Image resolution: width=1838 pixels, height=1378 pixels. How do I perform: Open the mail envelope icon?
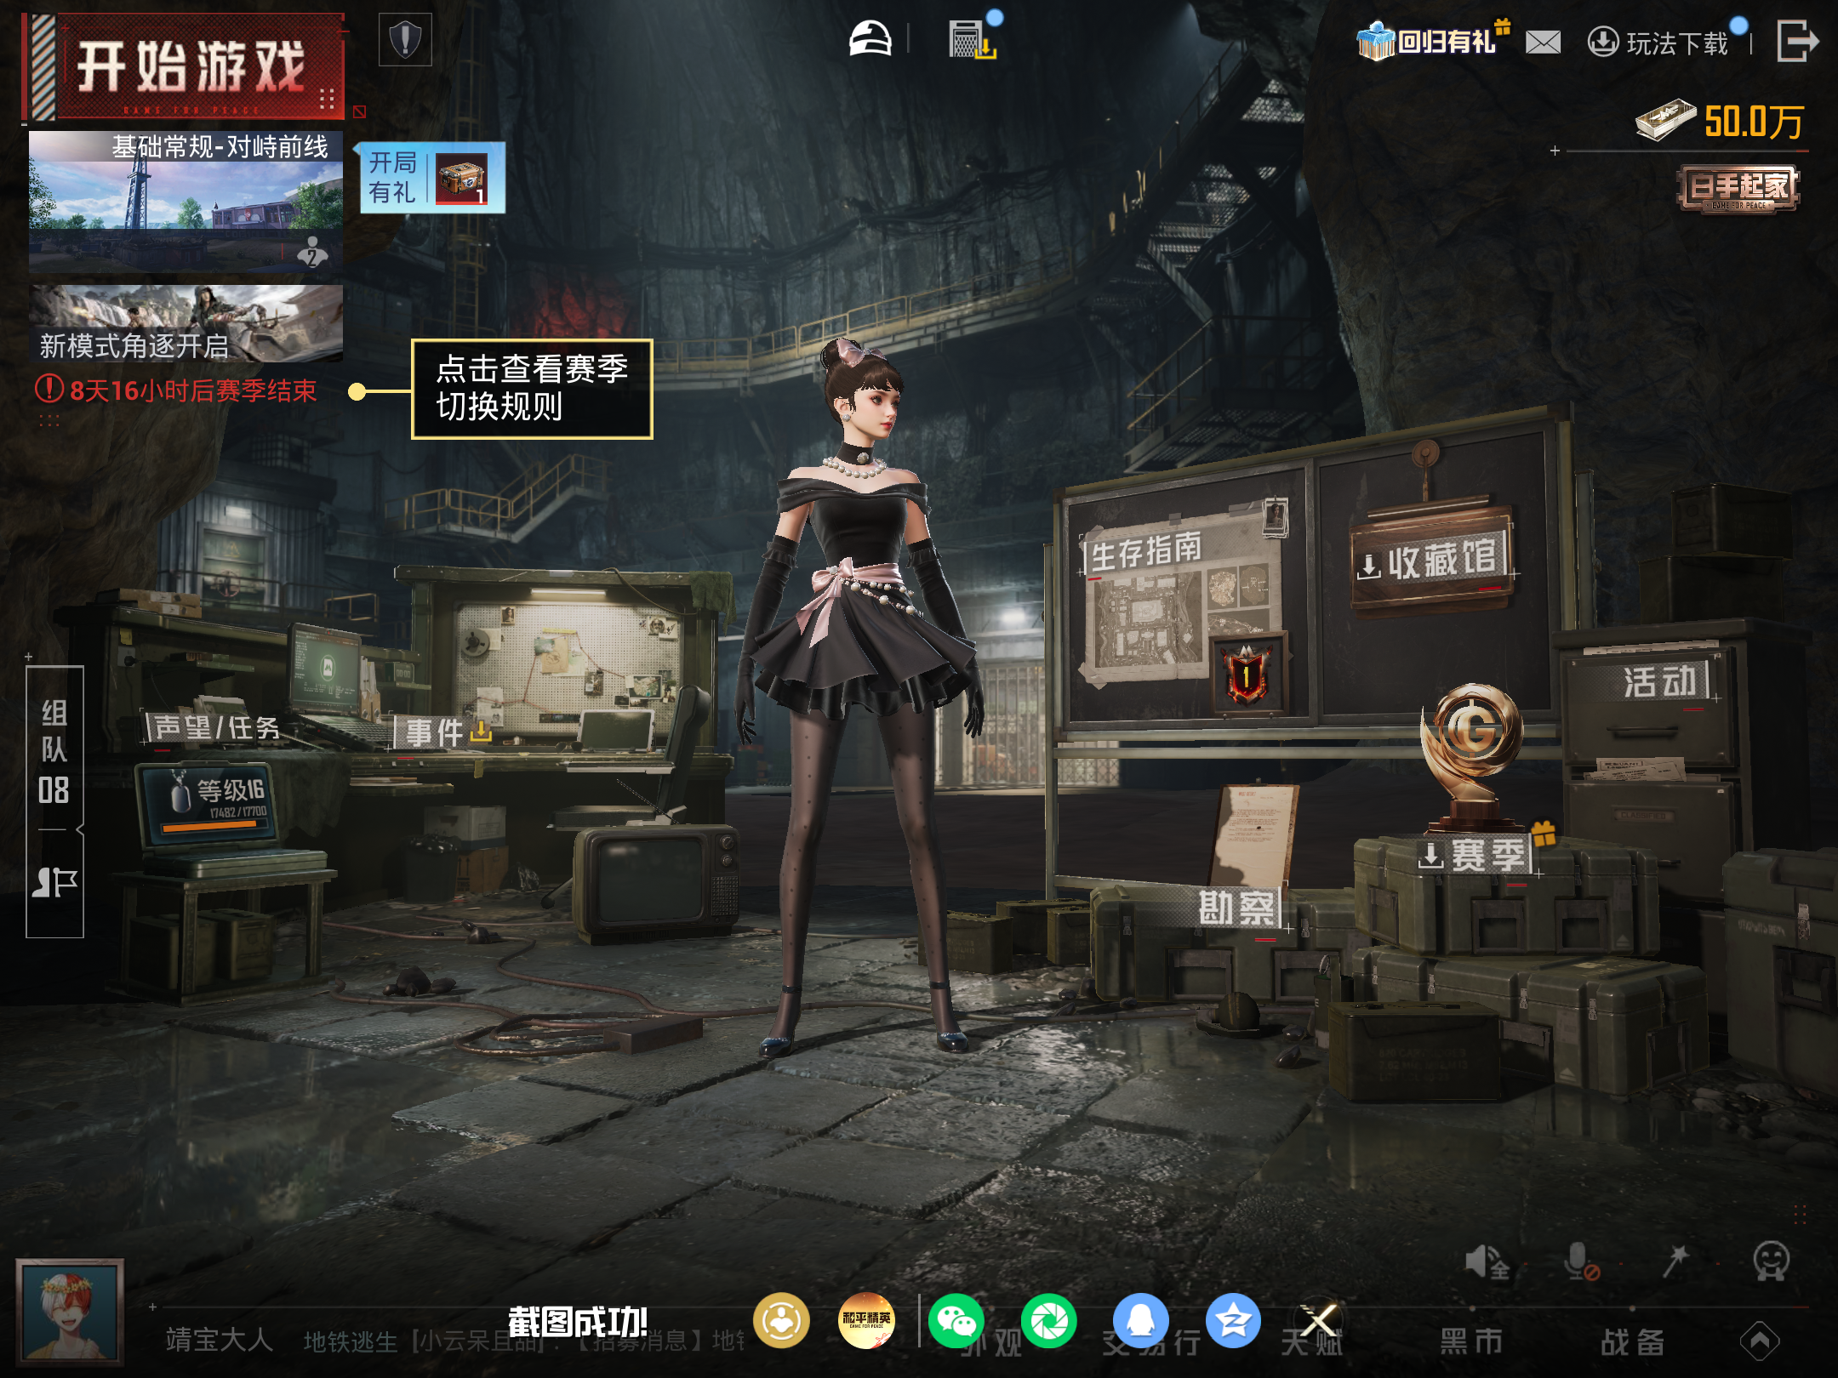coord(1543,42)
